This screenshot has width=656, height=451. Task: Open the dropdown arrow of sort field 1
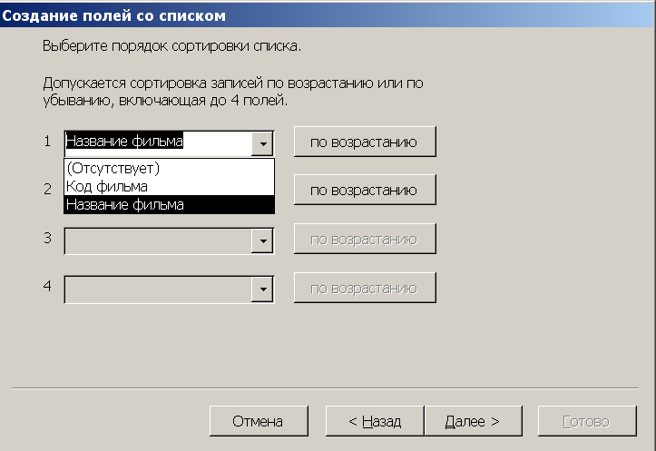pos(262,144)
